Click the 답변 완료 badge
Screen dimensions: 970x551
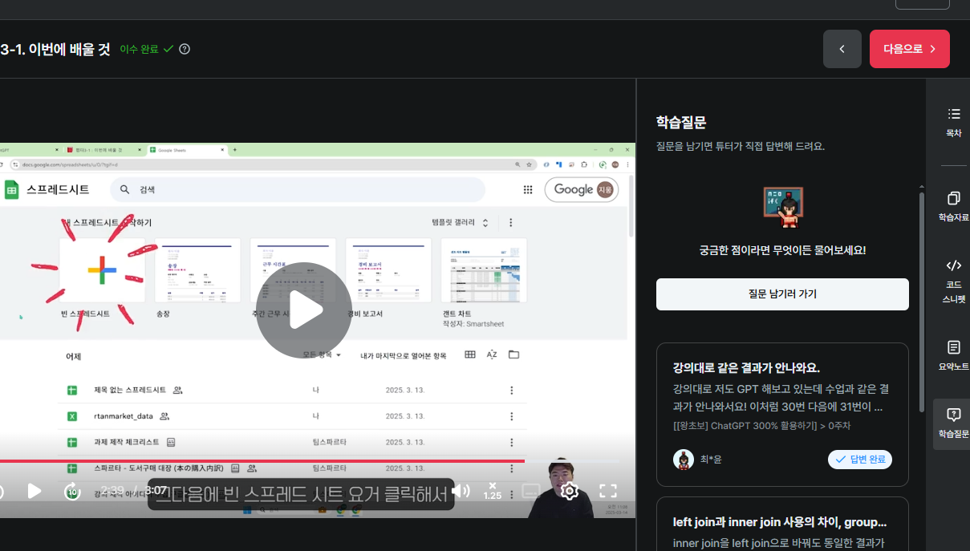[x=860, y=460]
